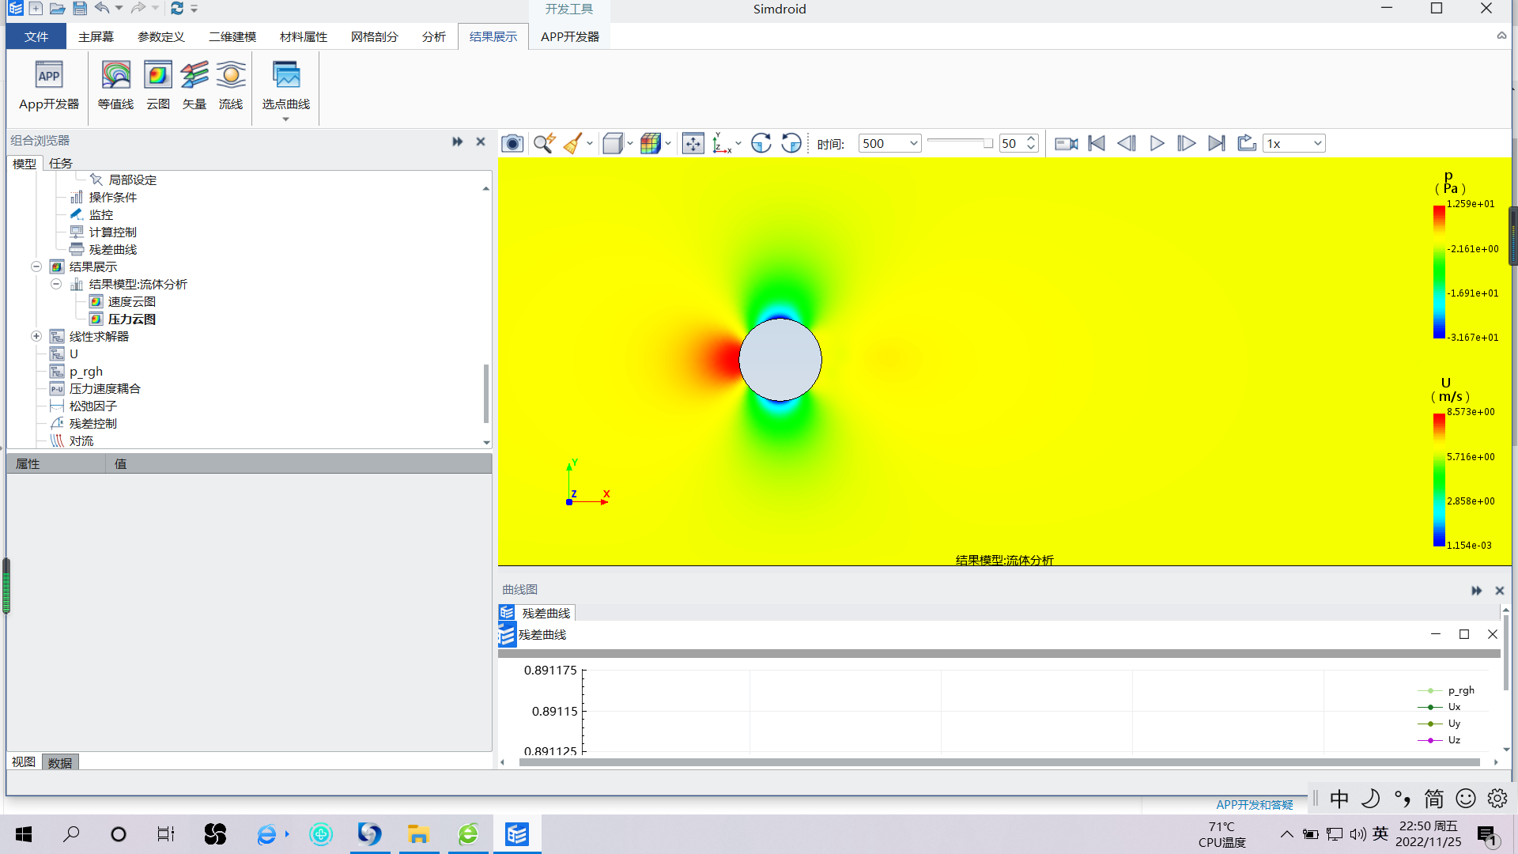This screenshot has height=854, width=1518.
Task: Select the 云图 cloud map tool
Action: (x=158, y=86)
